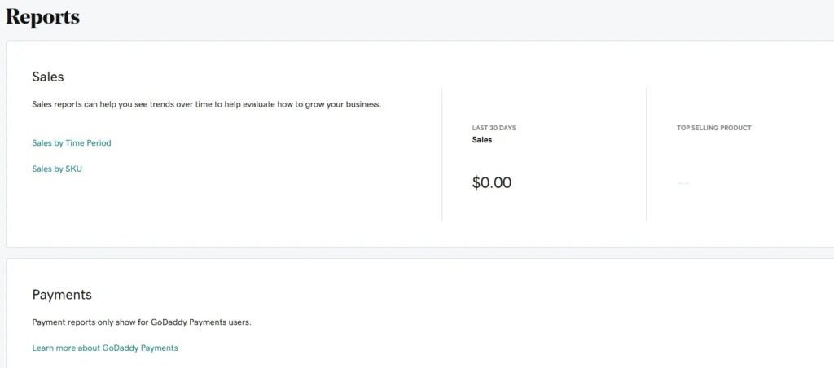This screenshot has height=368, width=834.
Task: Click the TOP SELLING PRODUCT label
Action: pos(713,128)
